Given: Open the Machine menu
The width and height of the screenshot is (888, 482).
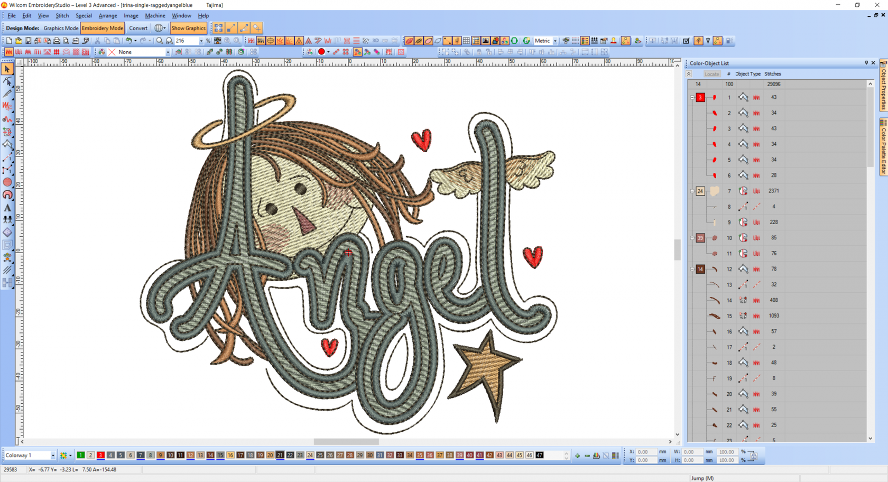Looking at the screenshot, I should (x=155, y=16).
